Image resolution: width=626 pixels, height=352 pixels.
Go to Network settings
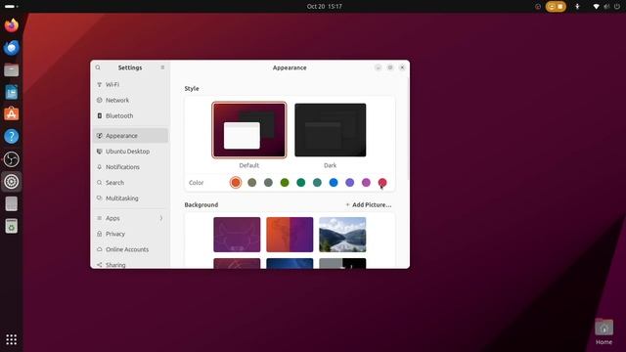(x=130, y=100)
